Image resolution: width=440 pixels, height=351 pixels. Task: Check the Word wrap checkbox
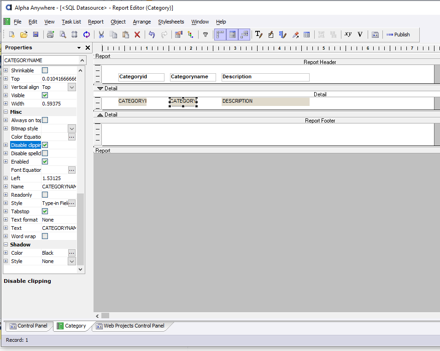[x=45, y=236]
